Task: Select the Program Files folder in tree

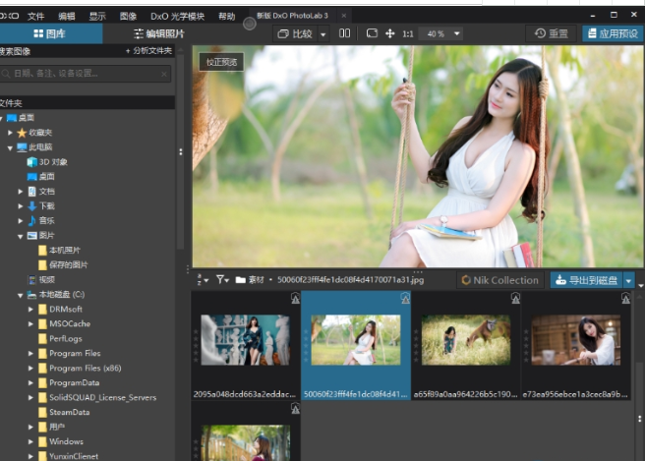Action: pyautogui.click(x=74, y=353)
